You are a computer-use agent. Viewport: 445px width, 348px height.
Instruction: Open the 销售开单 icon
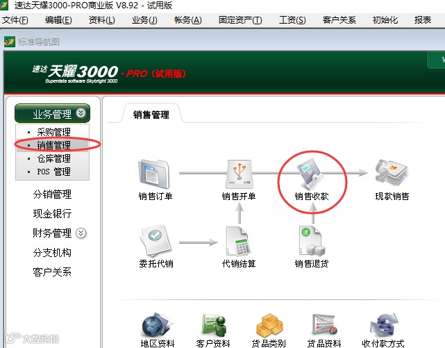click(239, 174)
